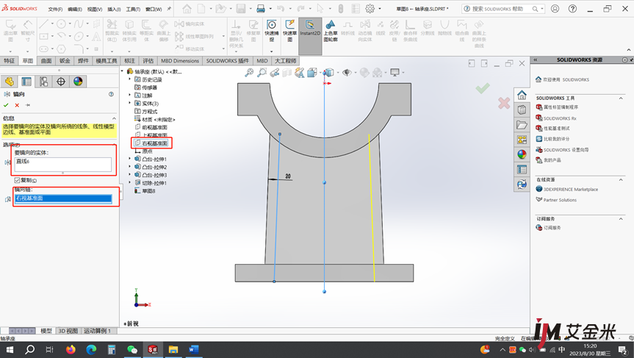Screen dimensions: 634x358
Task: Toggle the 复制 copy checkbox
Action: [x=17, y=180]
